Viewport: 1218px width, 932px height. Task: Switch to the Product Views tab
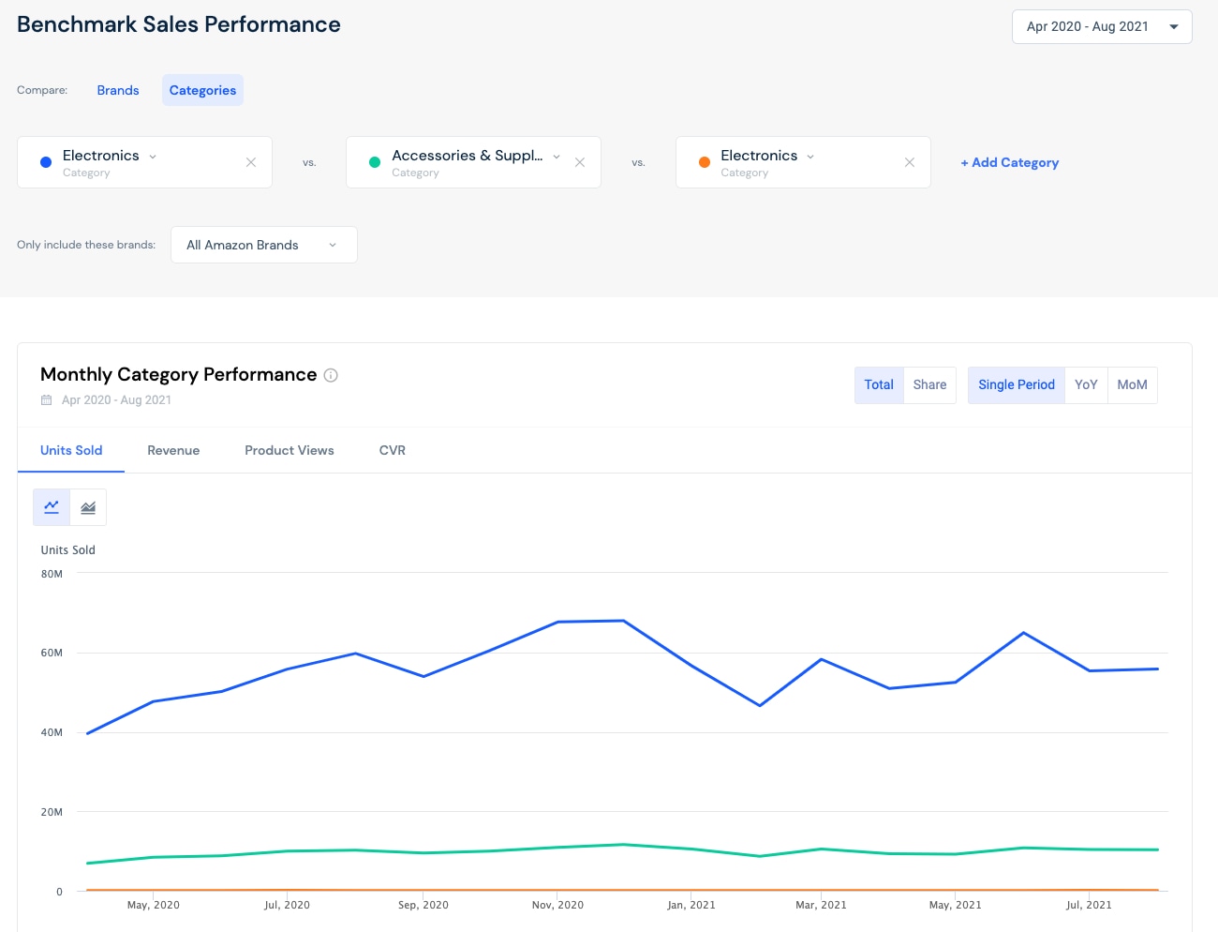tap(290, 450)
